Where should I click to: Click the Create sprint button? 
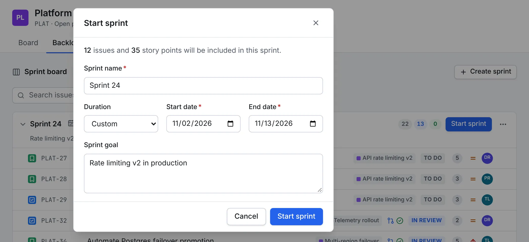486,72
